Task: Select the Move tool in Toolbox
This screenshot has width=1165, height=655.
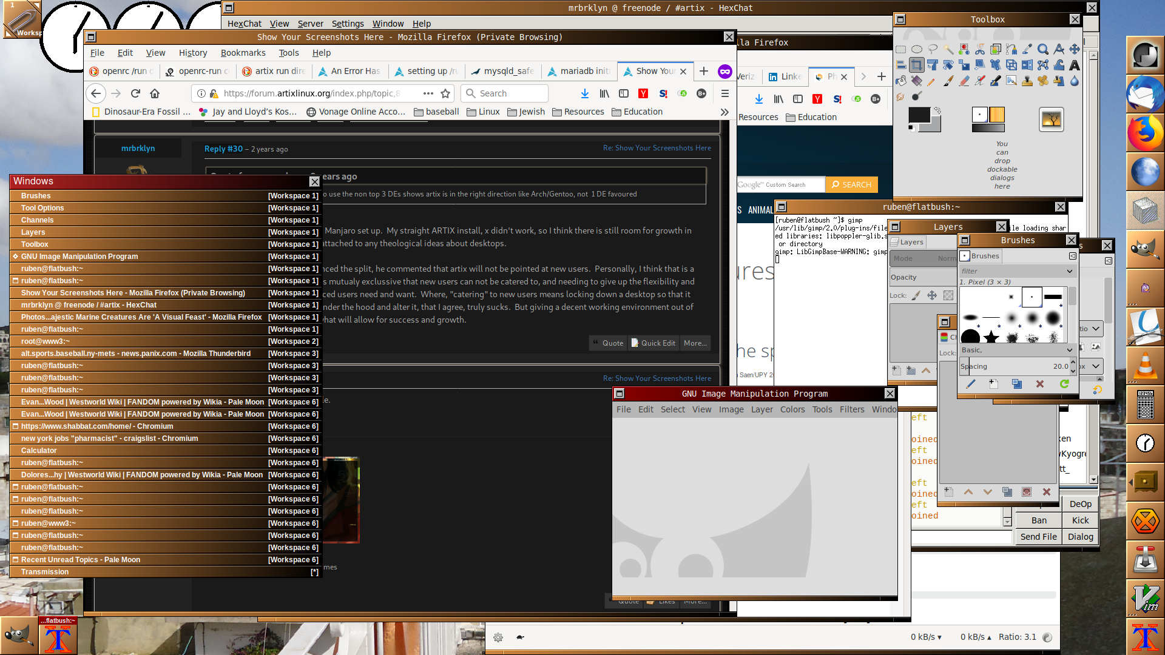Action: [x=1075, y=49]
